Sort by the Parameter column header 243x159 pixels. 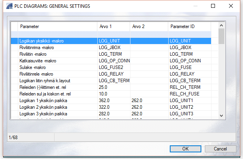click(x=57, y=26)
